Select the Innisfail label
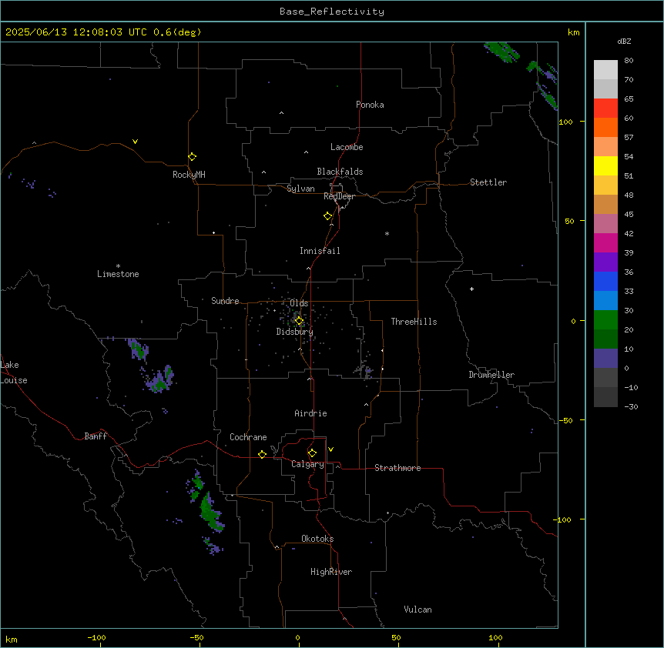Image resolution: width=664 pixels, height=648 pixels. click(x=320, y=251)
